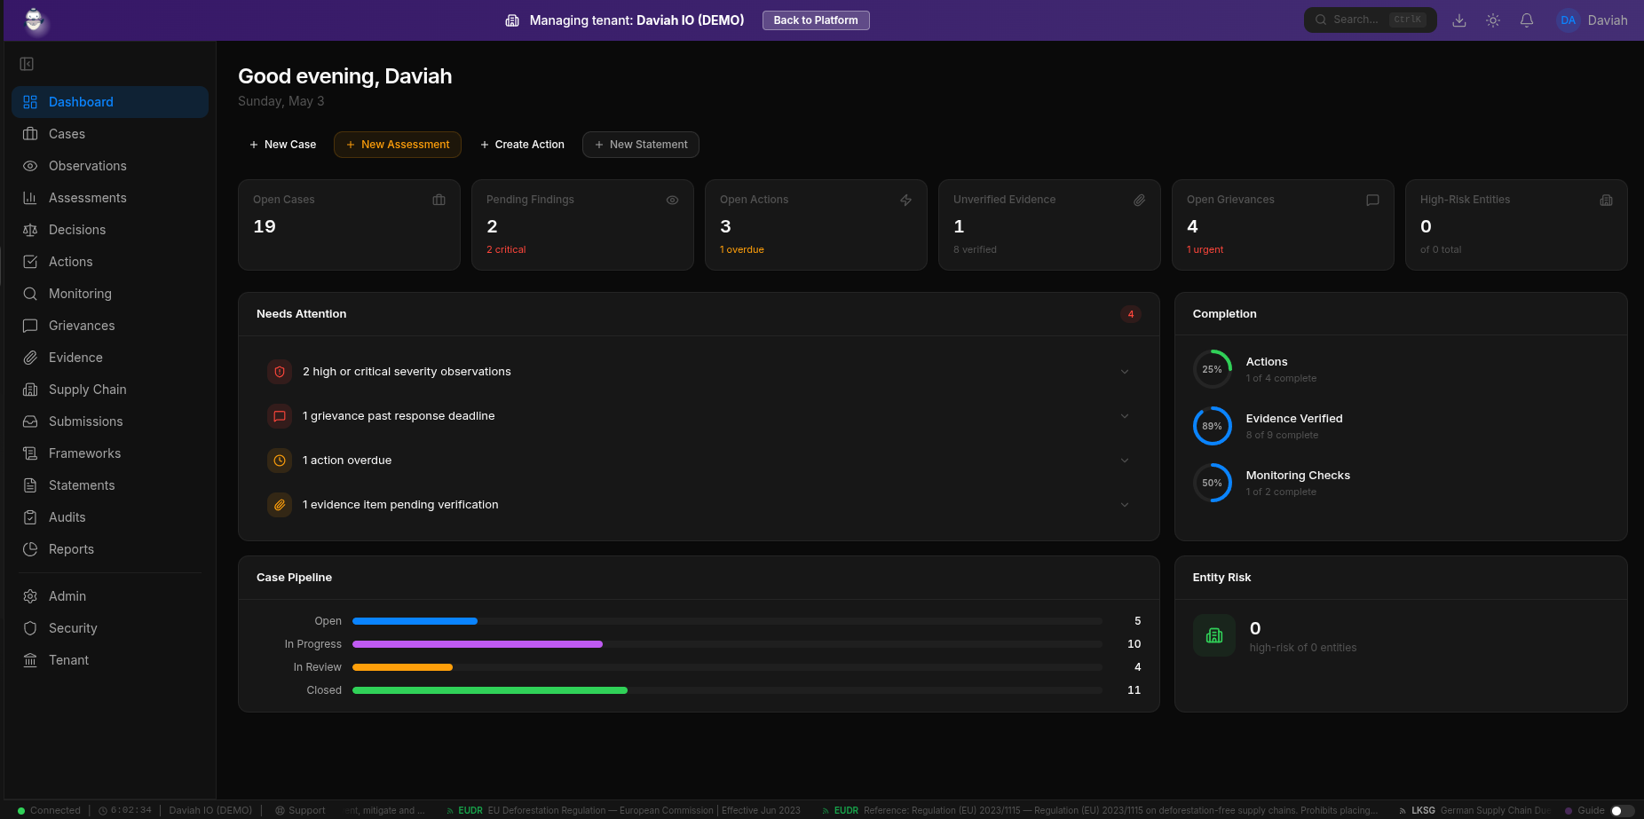Click the In Progress purple bar
The width and height of the screenshot is (1644, 819).
click(x=478, y=644)
